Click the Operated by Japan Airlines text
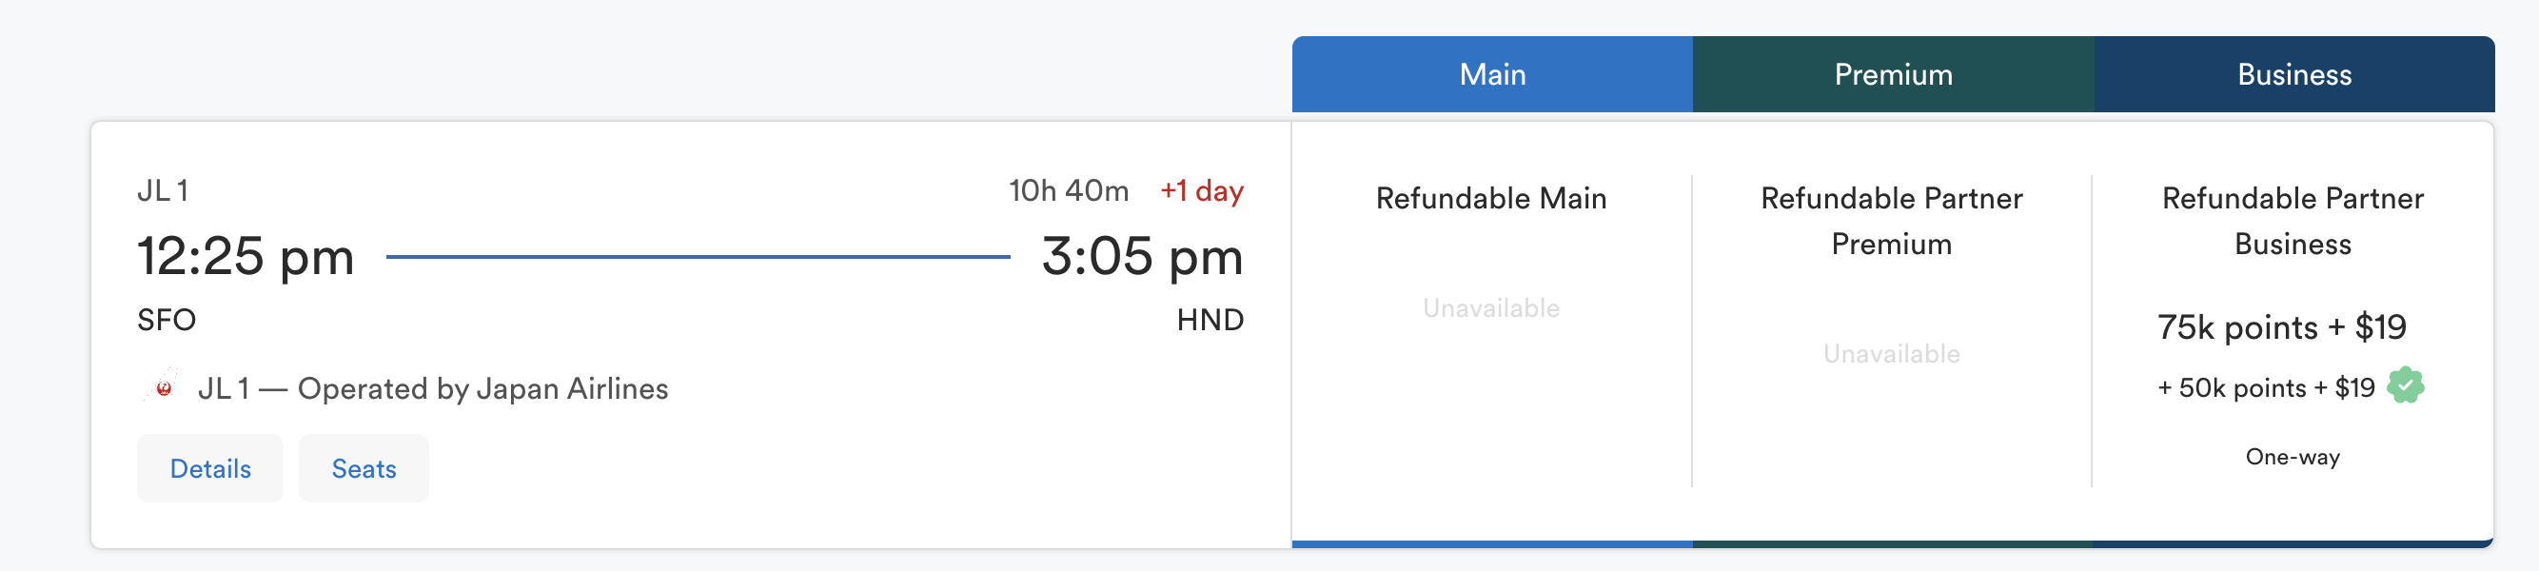The width and height of the screenshot is (2539, 571). coord(482,388)
